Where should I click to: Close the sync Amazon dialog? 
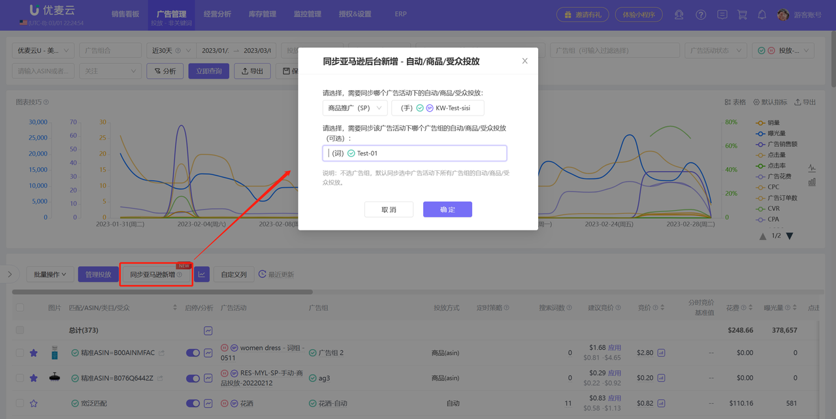pyautogui.click(x=524, y=61)
